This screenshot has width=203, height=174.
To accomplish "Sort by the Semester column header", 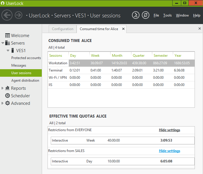I will (x=162, y=56).
